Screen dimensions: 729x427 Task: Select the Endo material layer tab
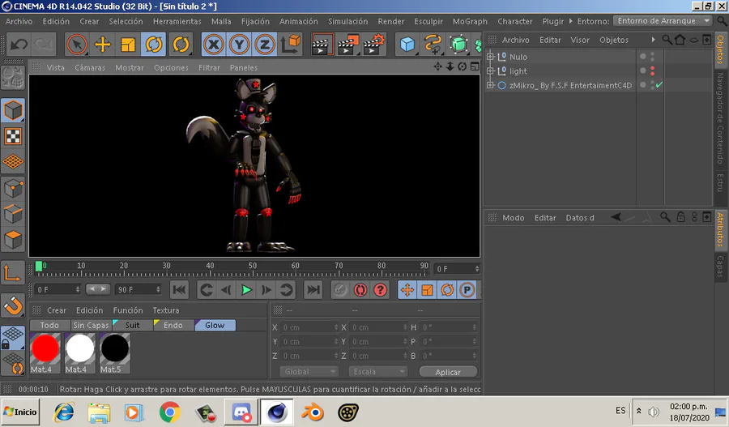[x=173, y=325]
